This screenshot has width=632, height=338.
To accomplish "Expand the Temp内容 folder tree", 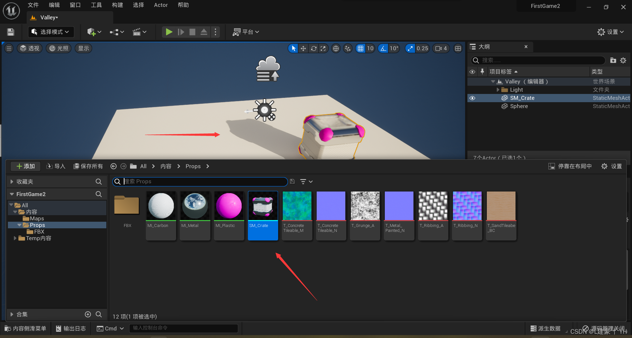I will pyautogui.click(x=15, y=238).
